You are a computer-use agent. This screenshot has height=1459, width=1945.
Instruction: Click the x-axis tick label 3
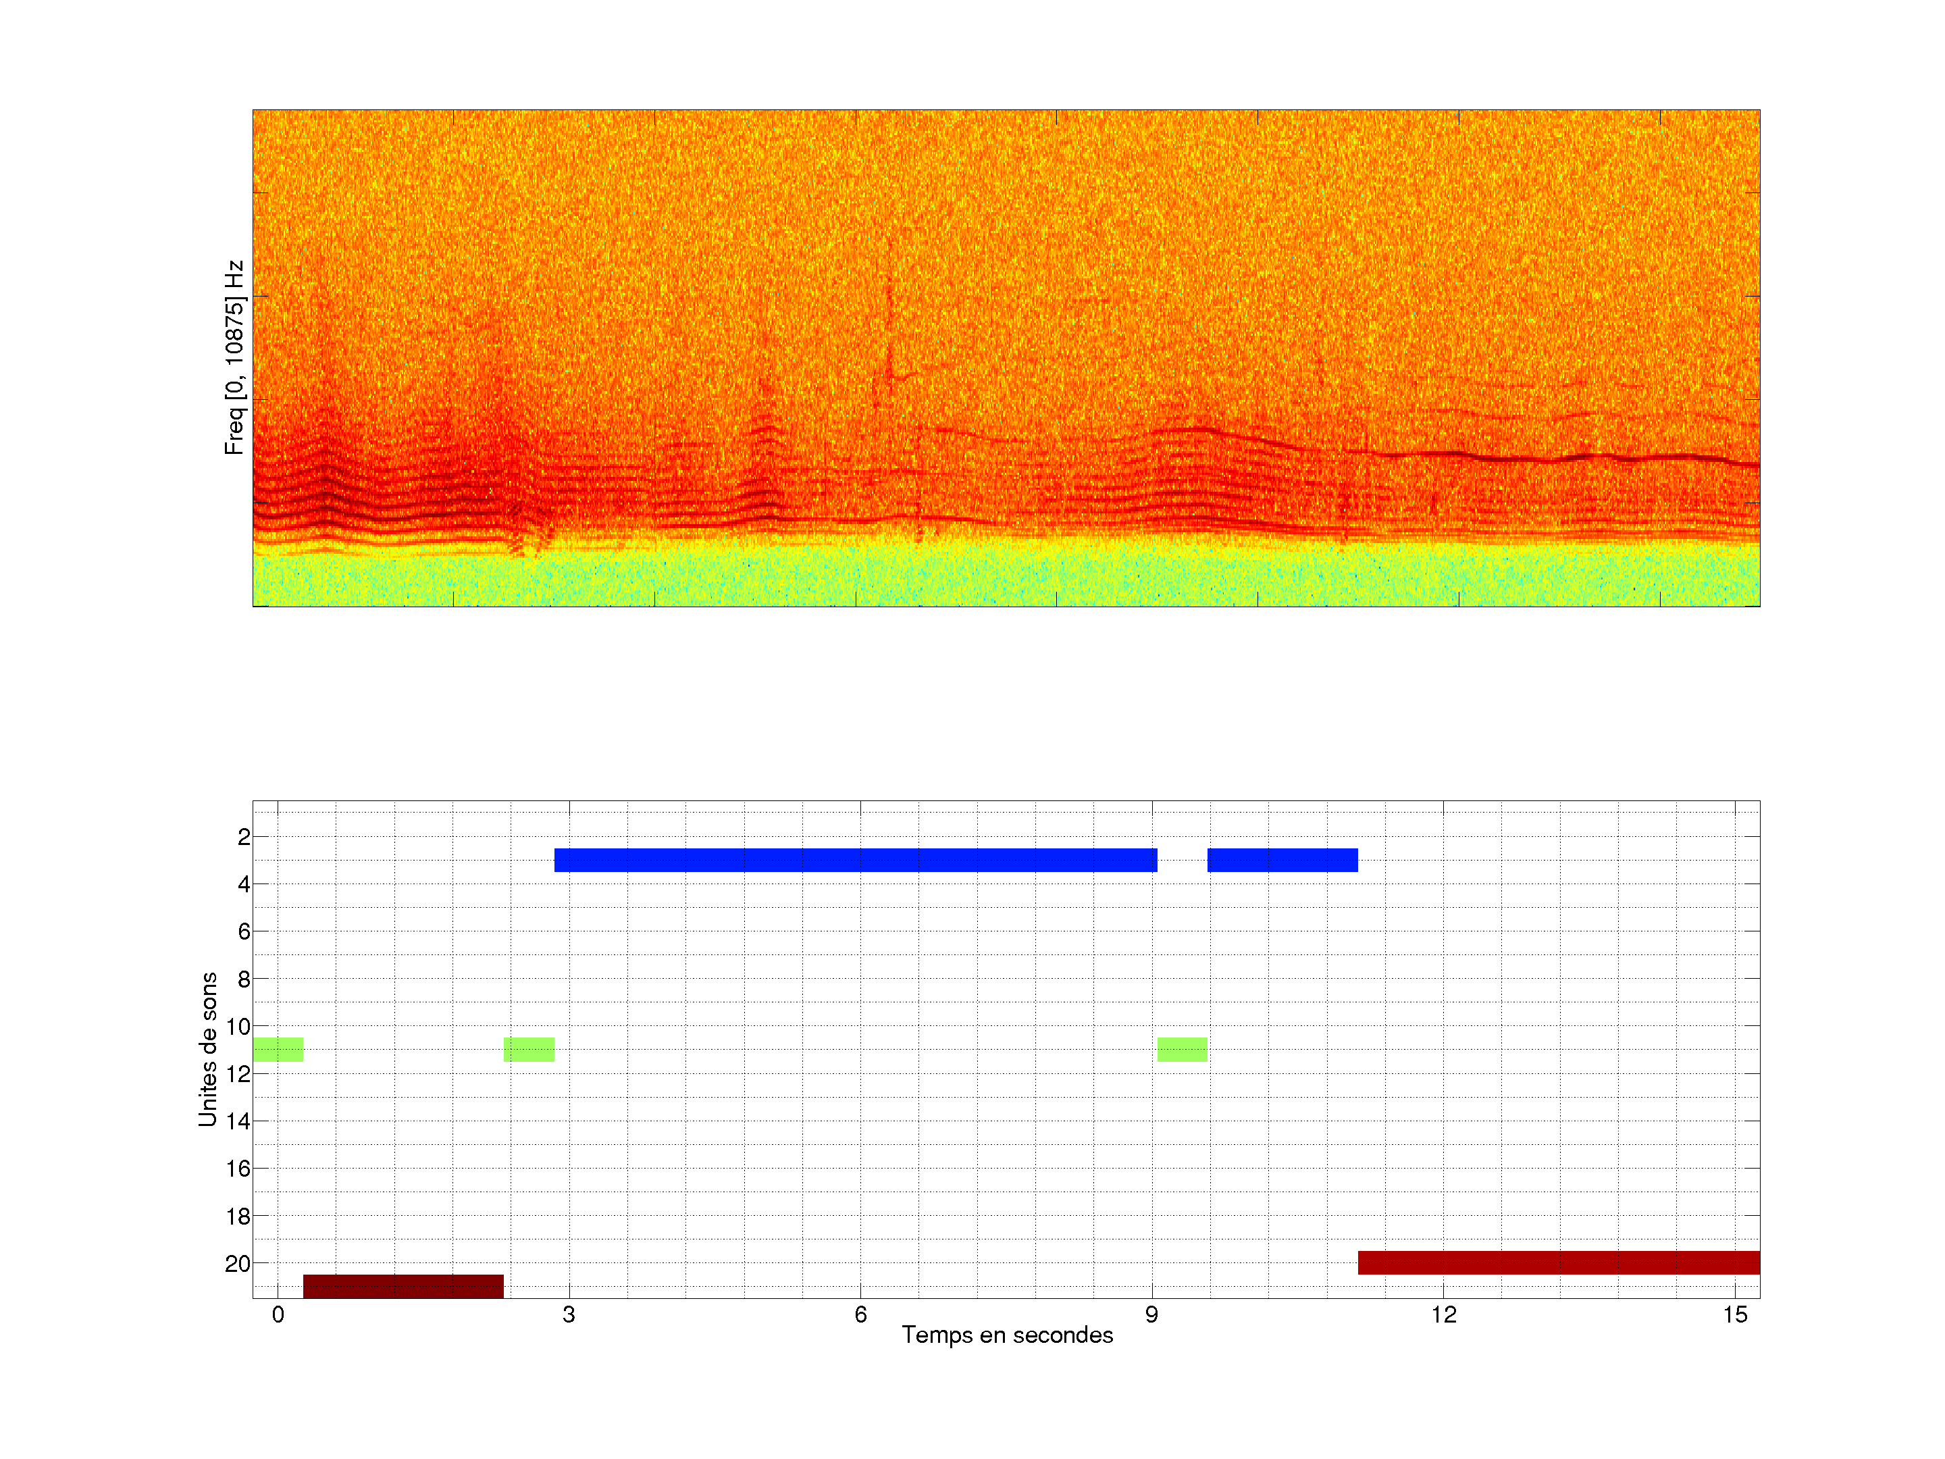[x=569, y=1314]
